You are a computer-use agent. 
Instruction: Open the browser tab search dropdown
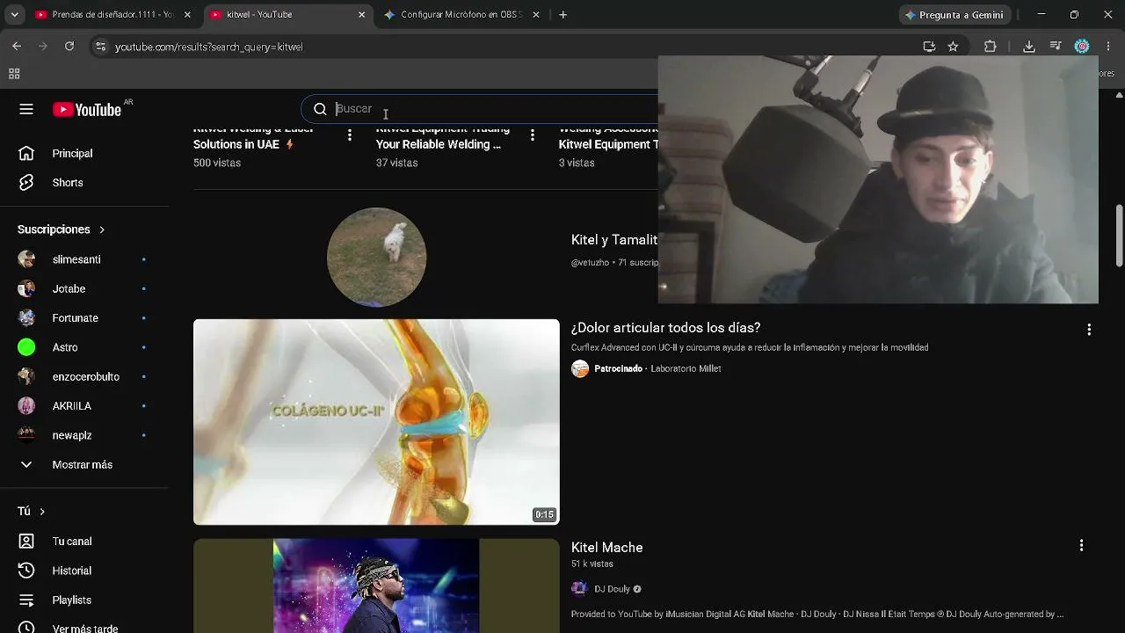coord(15,15)
